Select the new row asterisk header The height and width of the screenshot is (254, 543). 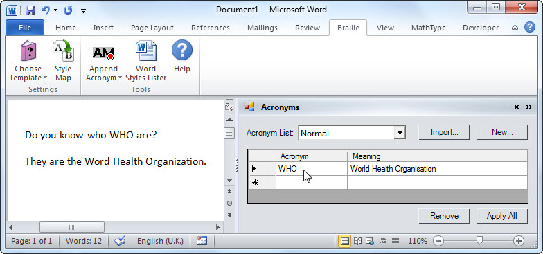pos(262,183)
